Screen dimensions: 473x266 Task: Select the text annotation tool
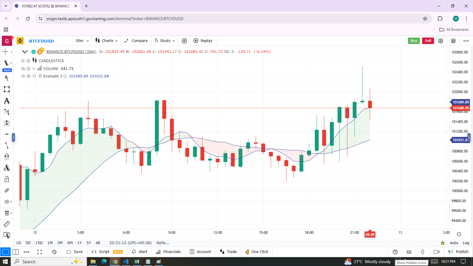click(7, 101)
